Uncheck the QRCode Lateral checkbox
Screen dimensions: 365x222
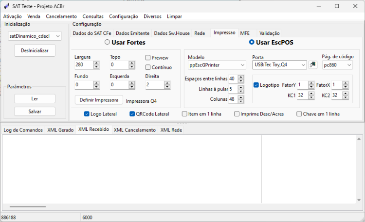click(132, 114)
